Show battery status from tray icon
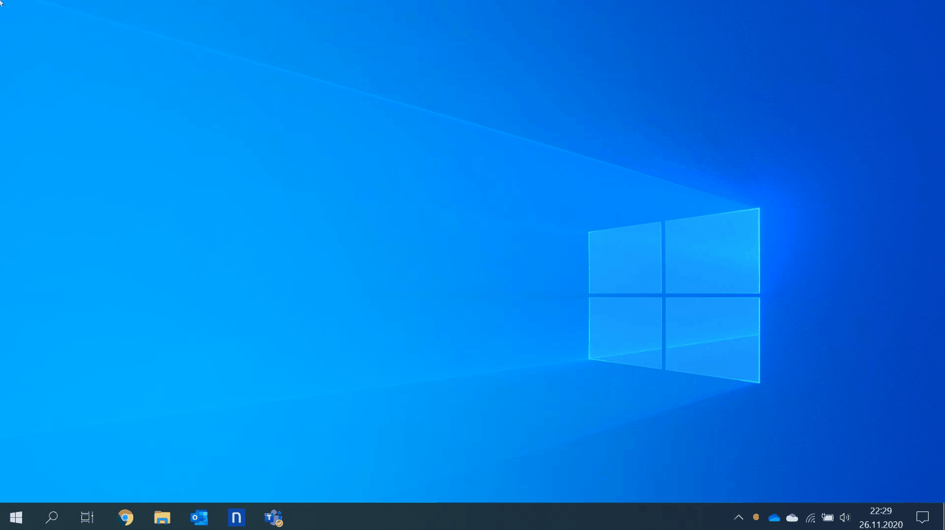The width and height of the screenshot is (945, 530). tap(828, 517)
